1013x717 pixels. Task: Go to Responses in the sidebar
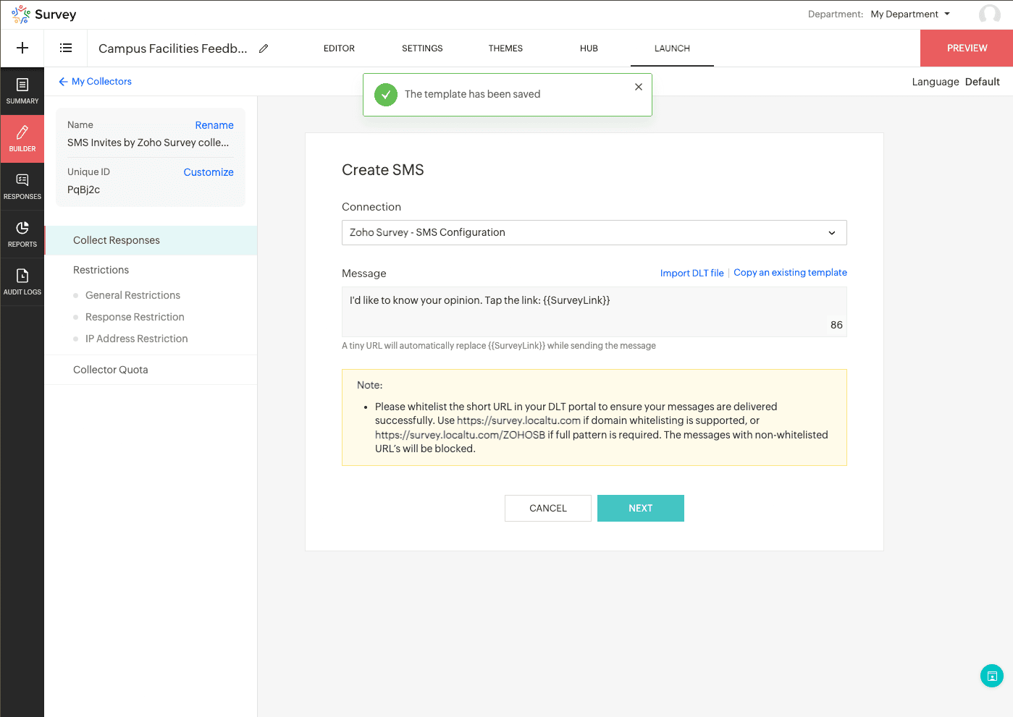point(22,187)
